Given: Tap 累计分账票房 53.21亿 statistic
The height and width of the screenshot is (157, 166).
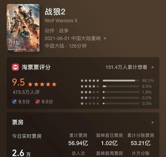Looking at the screenshot, I should click(x=141, y=139).
